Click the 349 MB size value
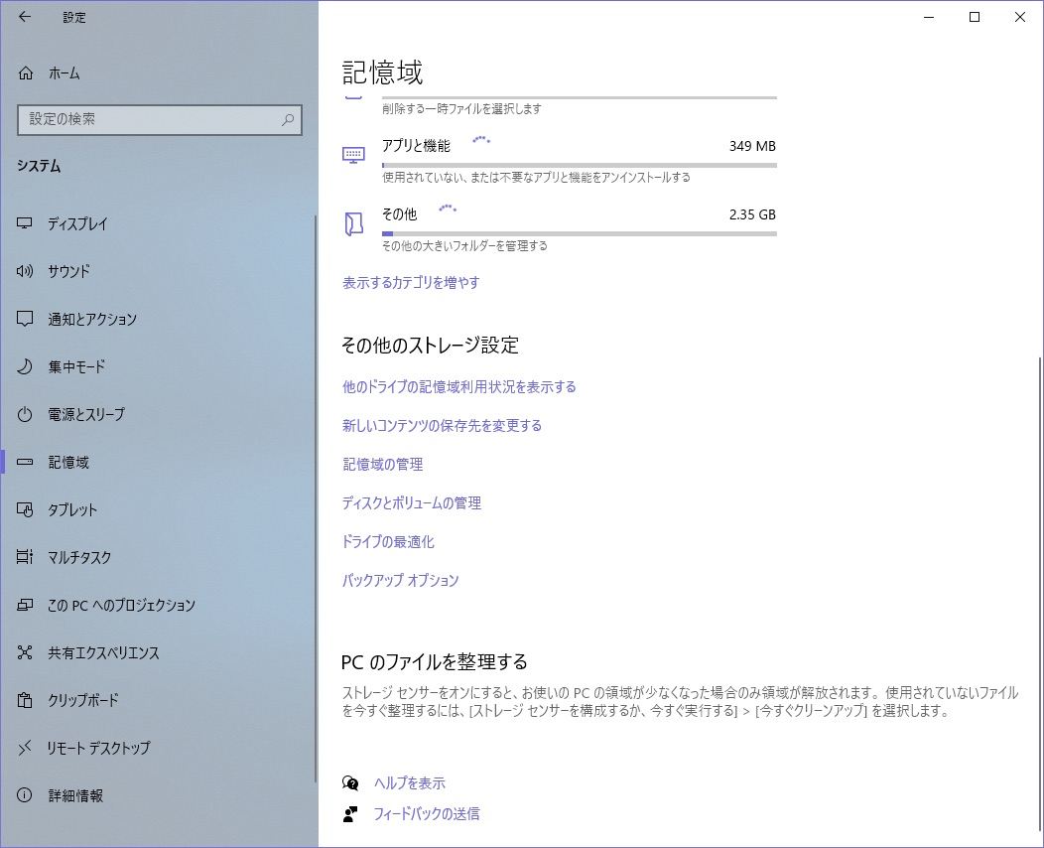 pyautogui.click(x=752, y=146)
